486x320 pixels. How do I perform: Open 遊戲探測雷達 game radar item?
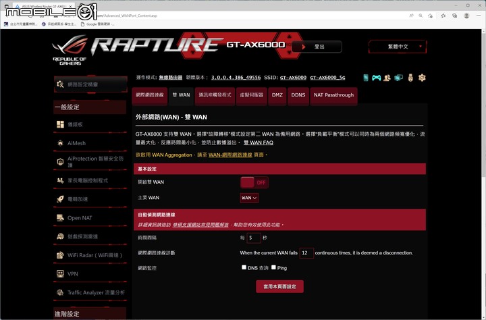[x=90, y=236]
